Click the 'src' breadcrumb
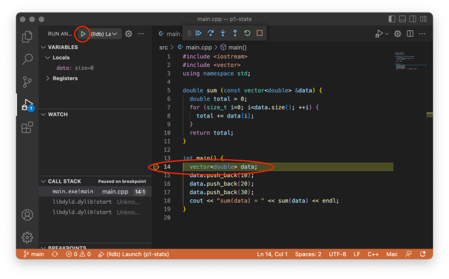449x279 pixels. (164, 47)
